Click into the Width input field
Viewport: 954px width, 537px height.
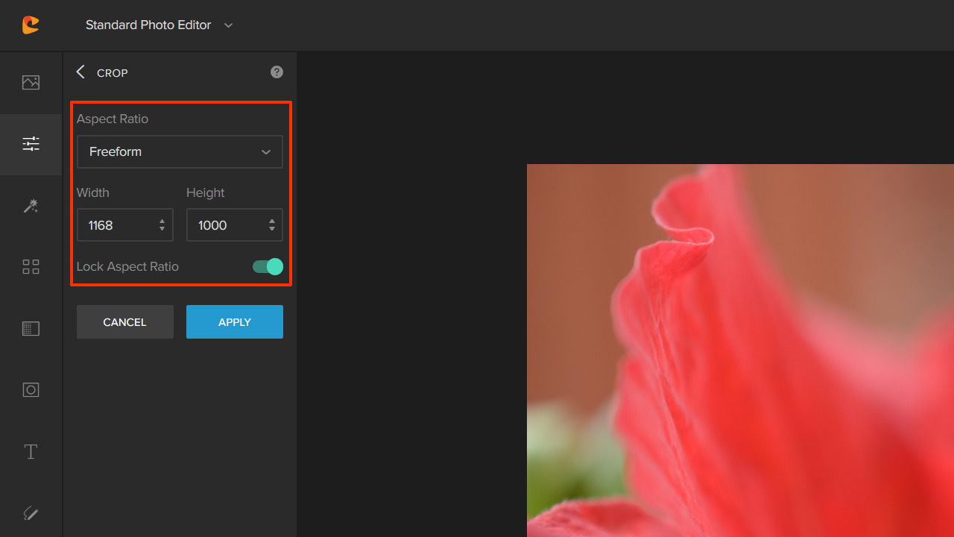coord(117,225)
